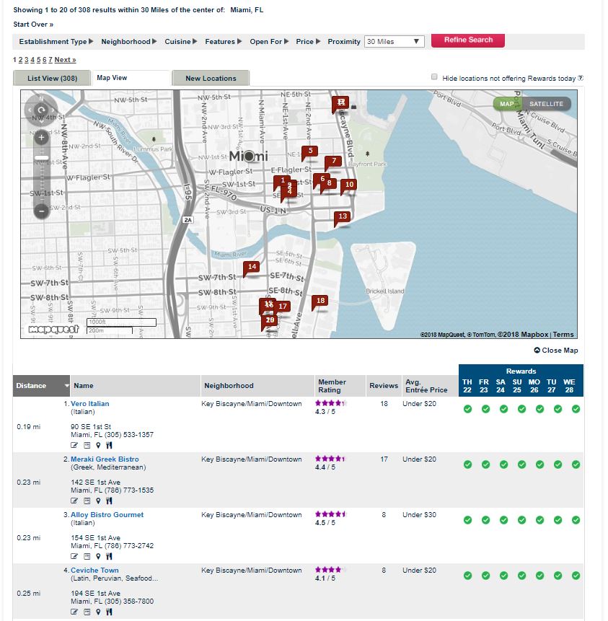608x621 pixels.
Task: Expand the Establishment Type filter
Action: point(56,42)
